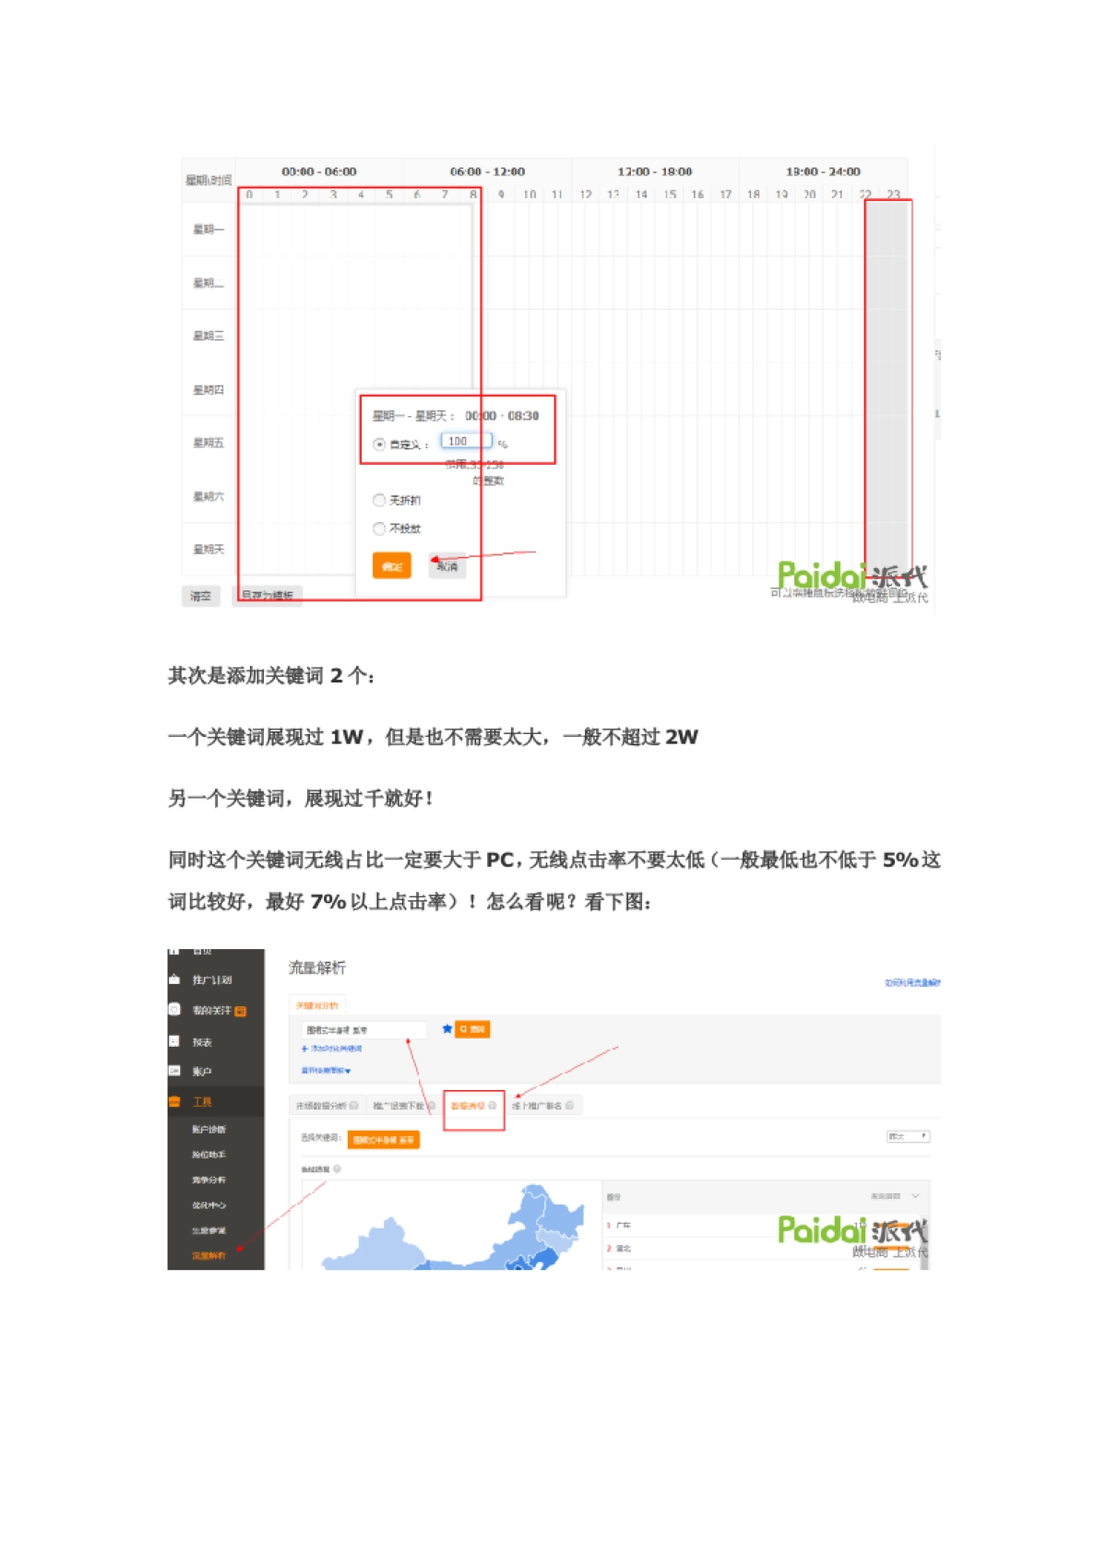Open the day selector dropdown at right

pyautogui.click(x=908, y=1136)
